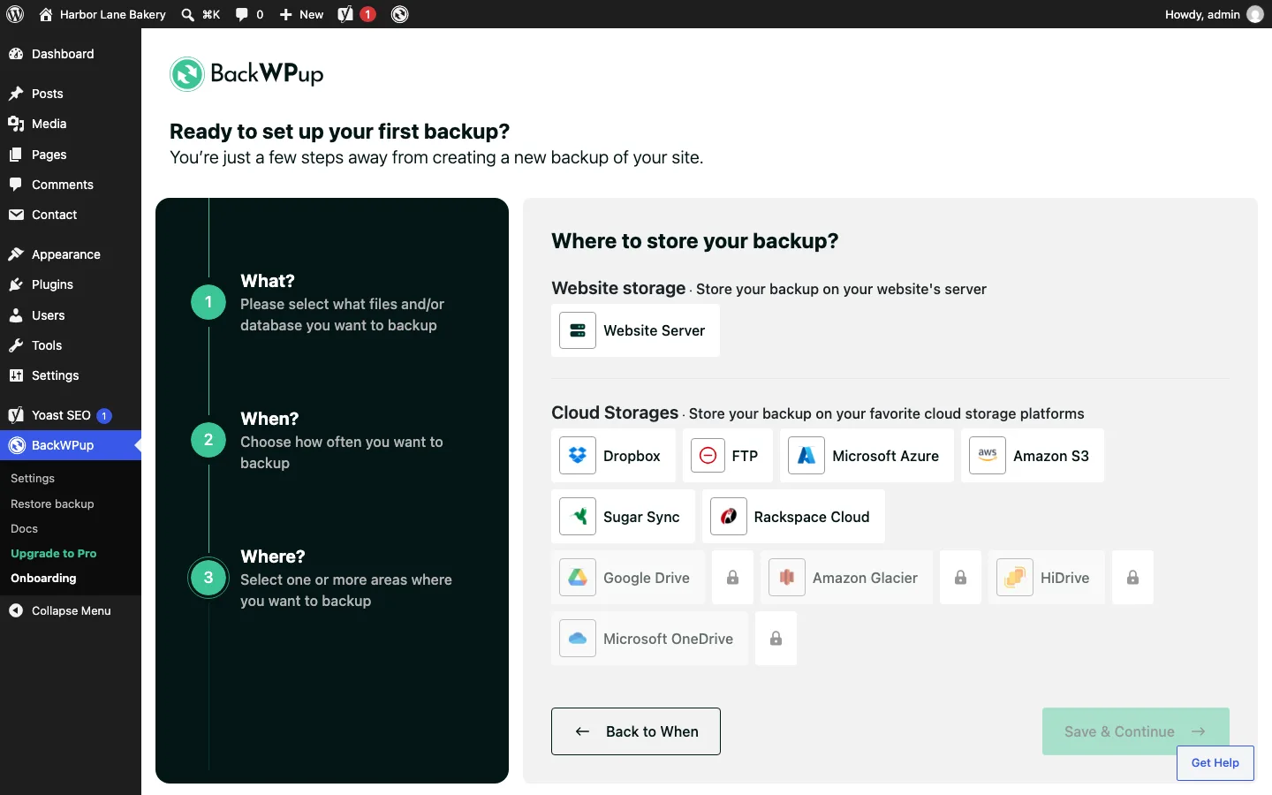Open the Tools menu
The height and width of the screenshot is (795, 1272).
coord(71,345)
